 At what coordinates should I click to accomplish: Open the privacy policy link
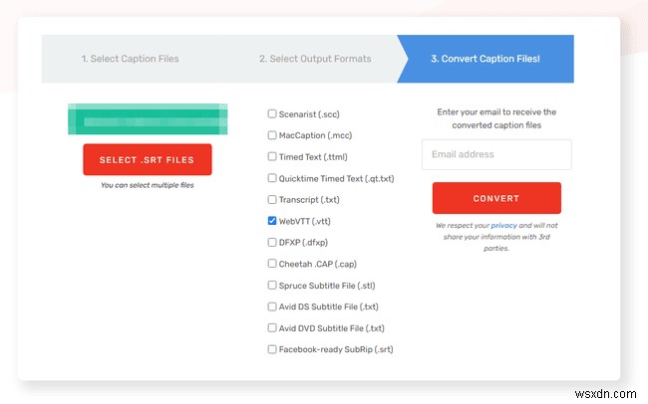[503, 227]
